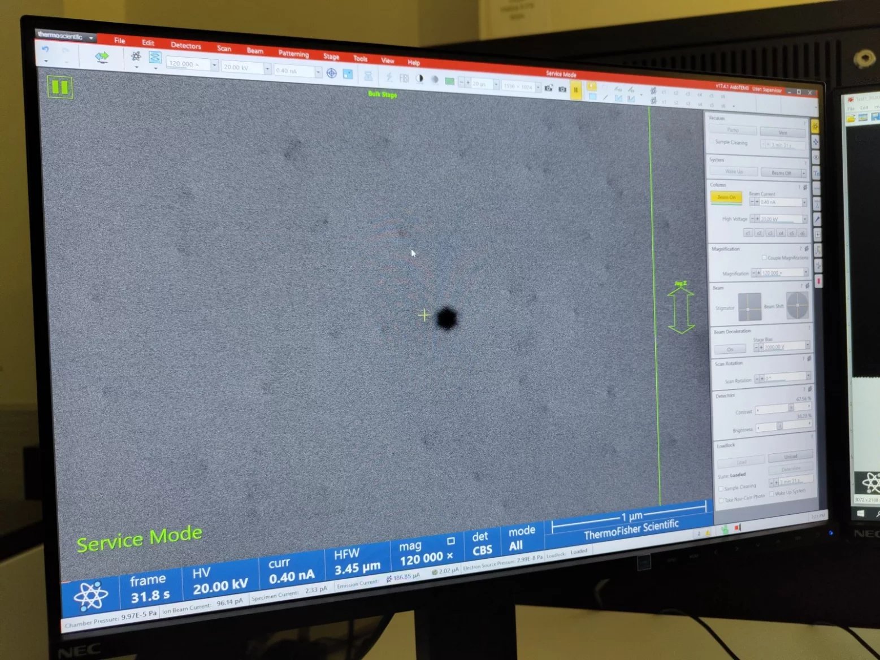The height and width of the screenshot is (660, 880).
Task: Click the green rectangle toolbar icon
Action: [x=449, y=81]
